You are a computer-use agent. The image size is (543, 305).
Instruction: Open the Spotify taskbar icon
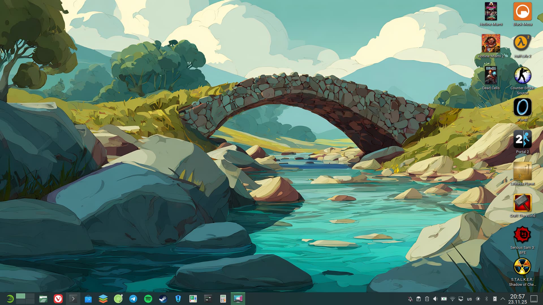click(148, 299)
